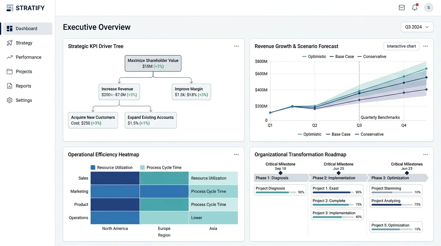
Task: Select the Sep 16 critical milestone diamond
Action: [x=280, y=173]
